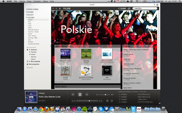Screen dimensions: 182x113
Task: Open Muzyka dla dzieci genre
Action: coord(34,44)
